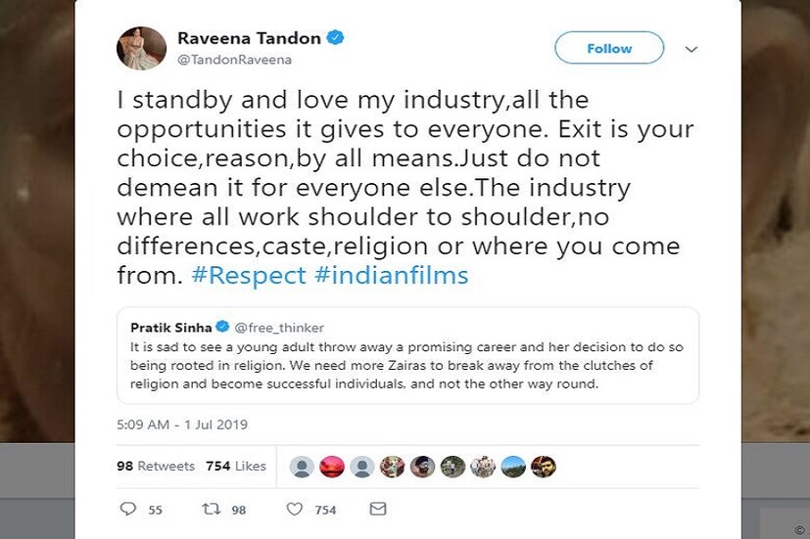Click the Raveena Tandon display name
This screenshot has width=810, height=539.
249,39
